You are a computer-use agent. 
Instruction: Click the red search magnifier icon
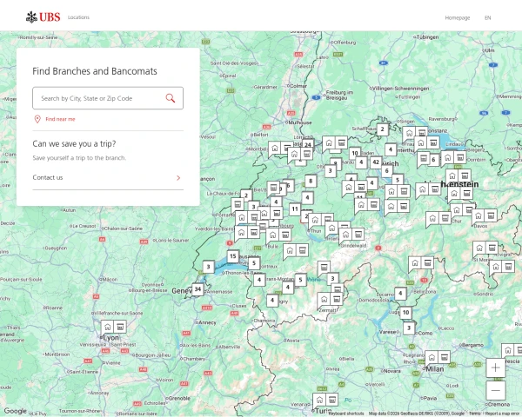tap(171, 98)
